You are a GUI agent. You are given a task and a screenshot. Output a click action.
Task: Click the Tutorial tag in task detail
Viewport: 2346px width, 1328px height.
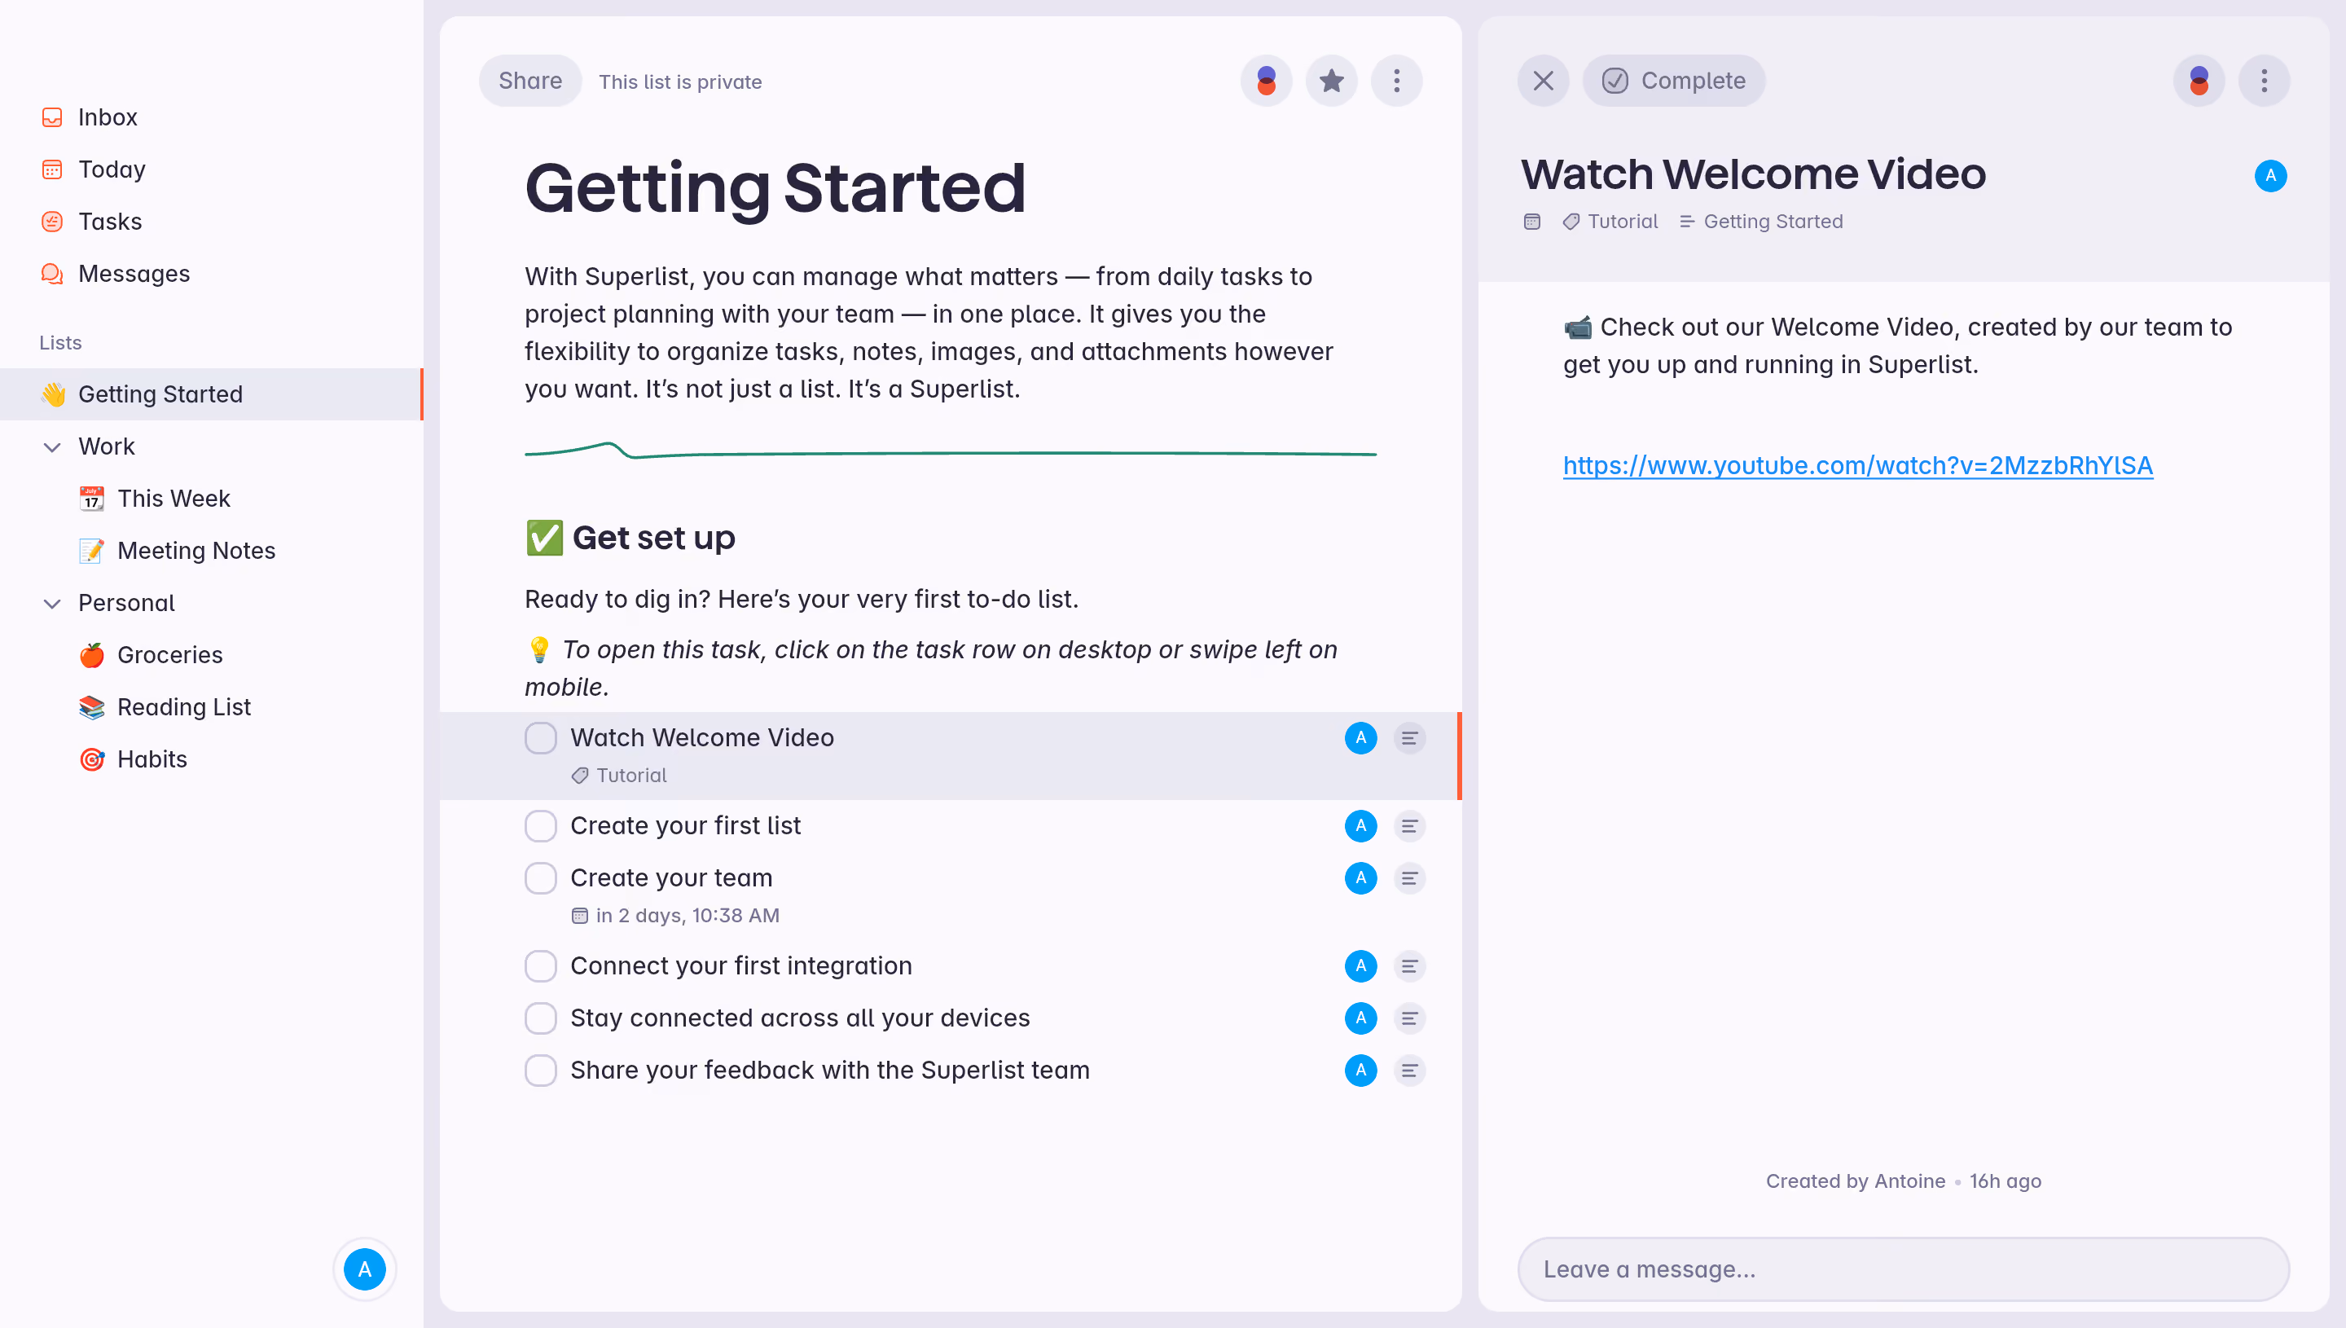(1610, 222)
